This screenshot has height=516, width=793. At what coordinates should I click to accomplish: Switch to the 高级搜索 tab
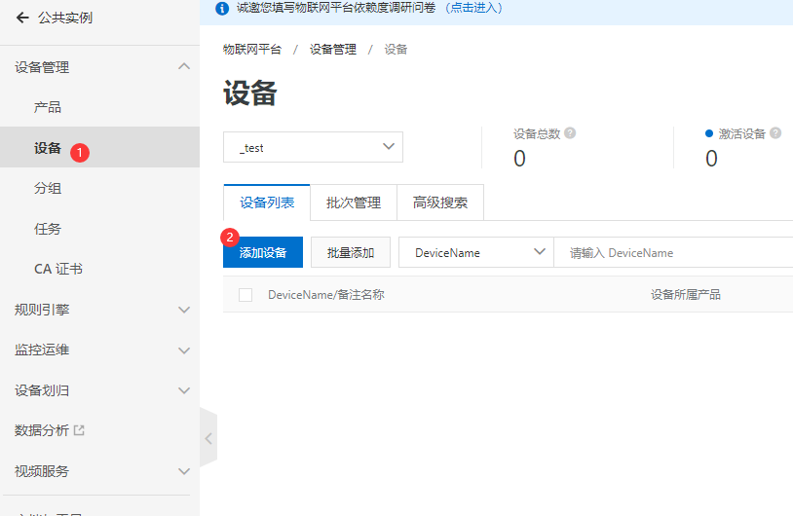440,203
